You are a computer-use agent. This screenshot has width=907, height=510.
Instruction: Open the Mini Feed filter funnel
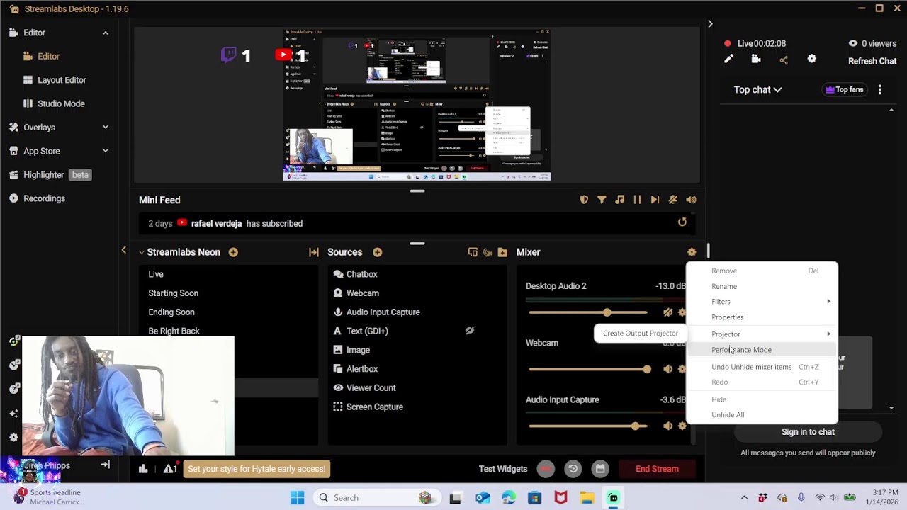(x=602, y=200)
